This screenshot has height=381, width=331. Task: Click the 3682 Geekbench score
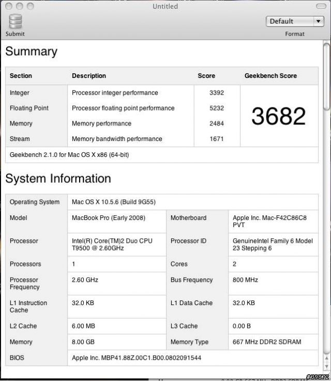(x=278, y=116)
